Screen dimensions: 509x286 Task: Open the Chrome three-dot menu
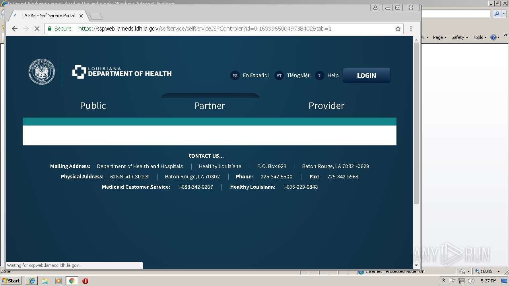coord(411,29)
